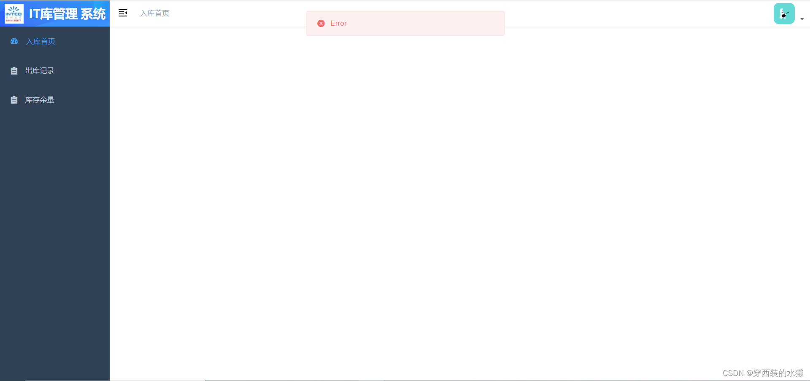This screenshot has width=810, height=381.
Task: Click the dashboard icon beside 入库首页
Action: 14,41
